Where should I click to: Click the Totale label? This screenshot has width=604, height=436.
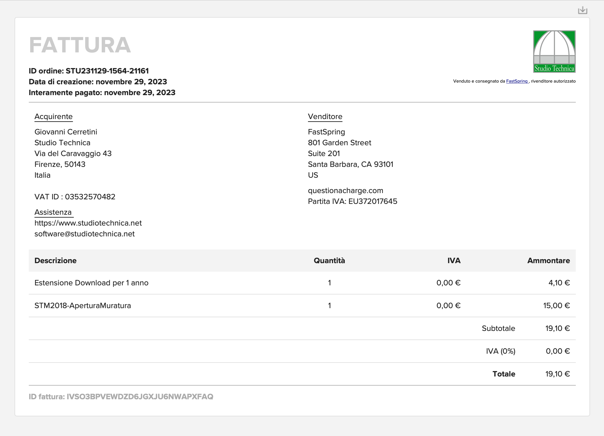point(504,374)
